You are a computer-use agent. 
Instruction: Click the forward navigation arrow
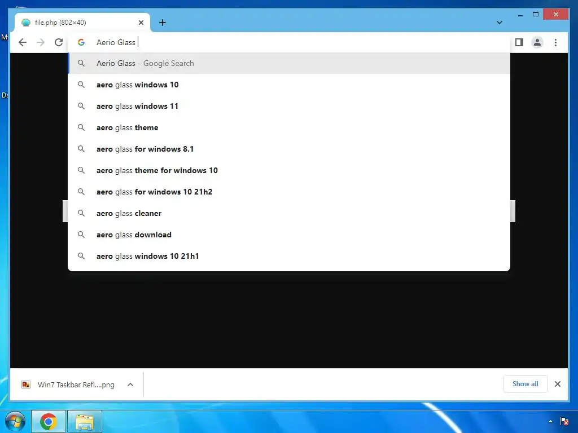41,42
